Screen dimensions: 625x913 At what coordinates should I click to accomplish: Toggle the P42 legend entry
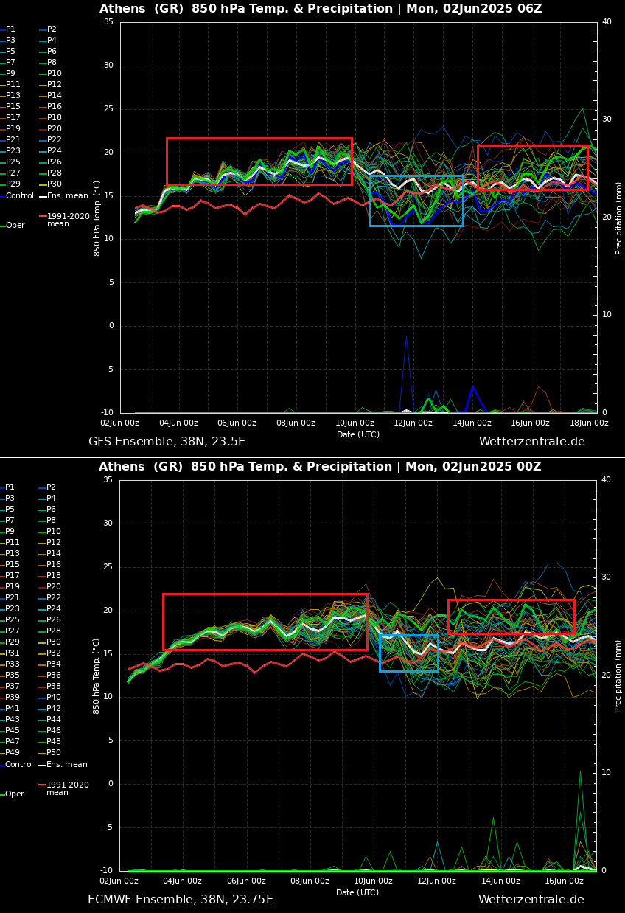(x=53, y=709)
